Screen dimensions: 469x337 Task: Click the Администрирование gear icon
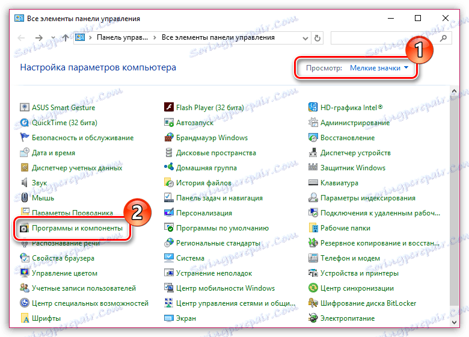click(x=313, y=122)
